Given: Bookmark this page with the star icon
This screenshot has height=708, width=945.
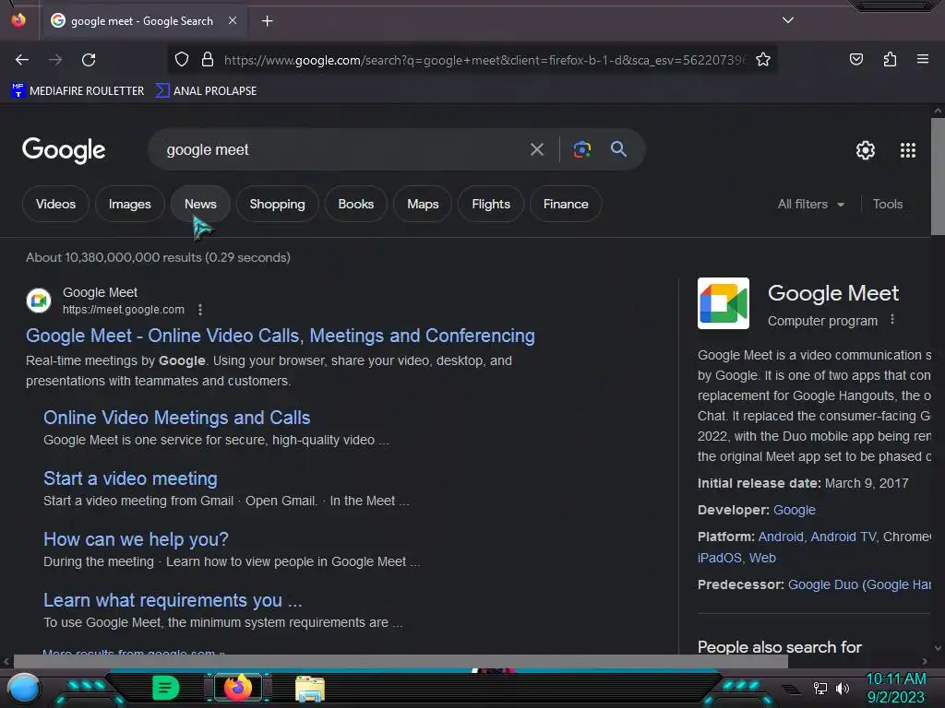Looking at the screenshot, I should click(763, 59).
